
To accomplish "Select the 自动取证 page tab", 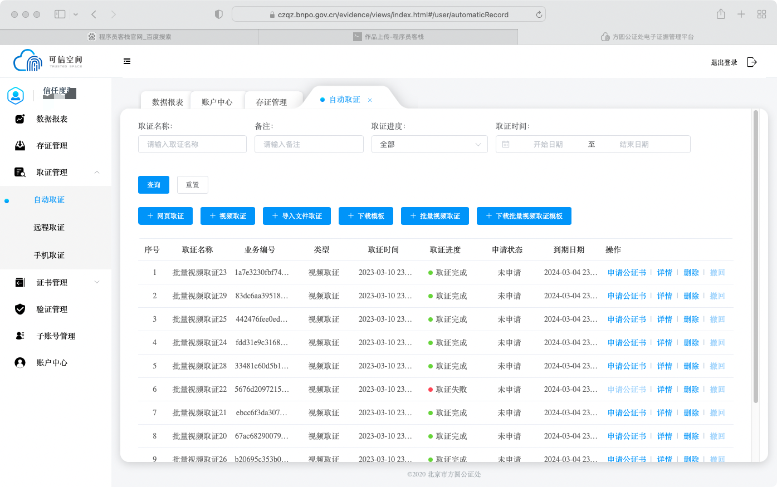I will click(x=345, y=100).
